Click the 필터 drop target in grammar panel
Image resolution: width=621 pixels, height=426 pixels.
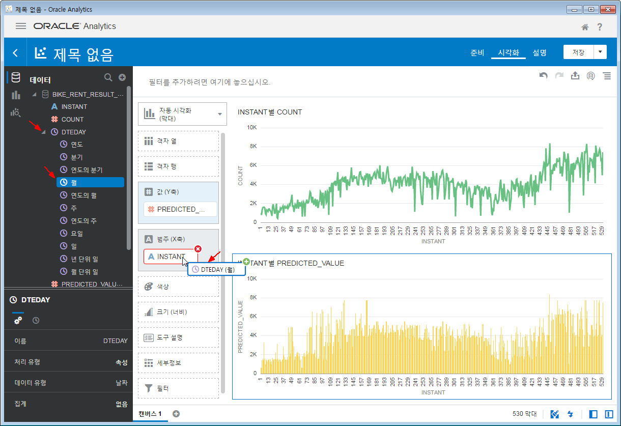point(178,388)
